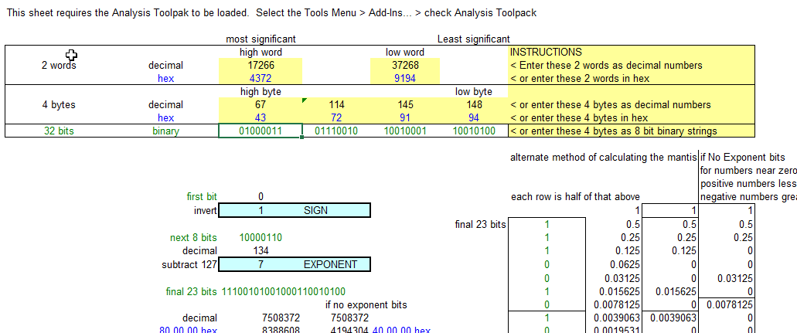Select the low byte decimal cell 148
Viewport: 797px width, 333px height.
coord(474,105)
